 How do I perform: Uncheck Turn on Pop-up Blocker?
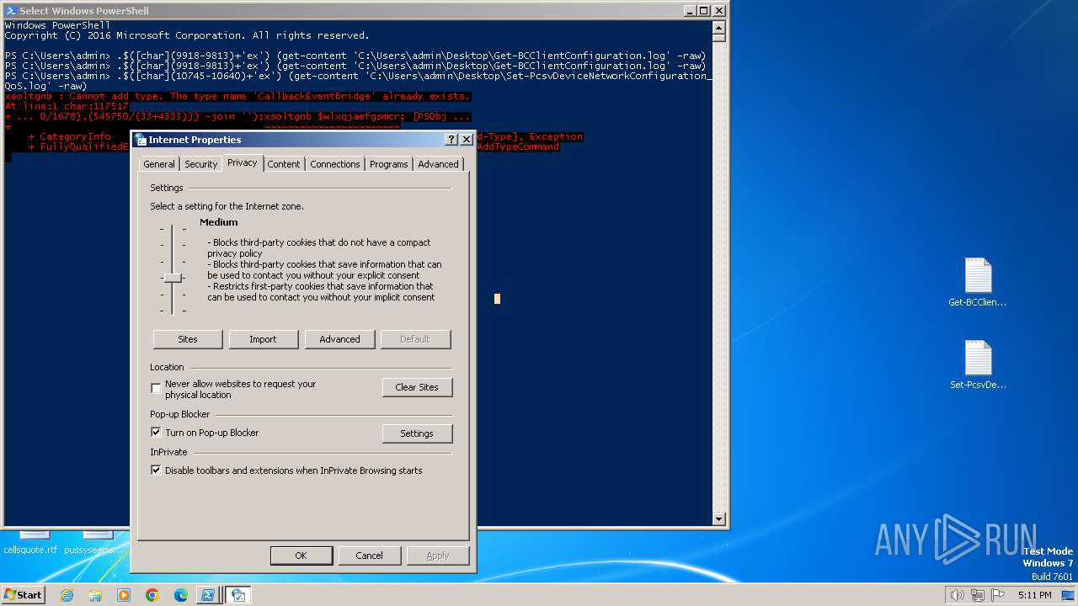tap(156, 432)
